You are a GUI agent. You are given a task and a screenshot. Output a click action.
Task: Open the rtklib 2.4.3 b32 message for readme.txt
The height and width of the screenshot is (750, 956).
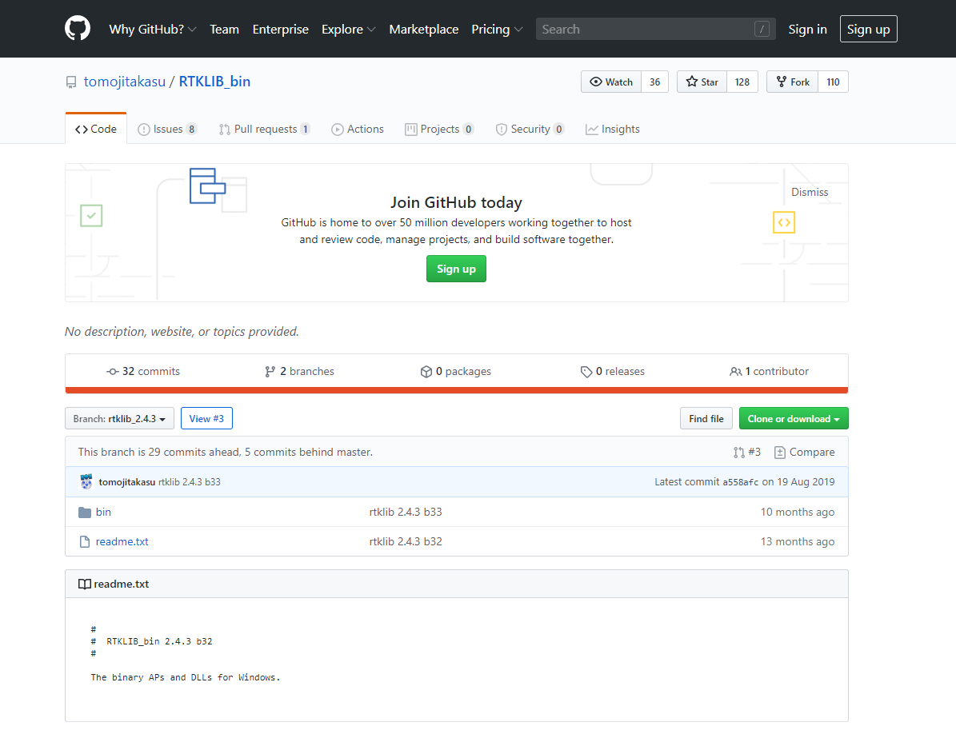click(406, 541)
